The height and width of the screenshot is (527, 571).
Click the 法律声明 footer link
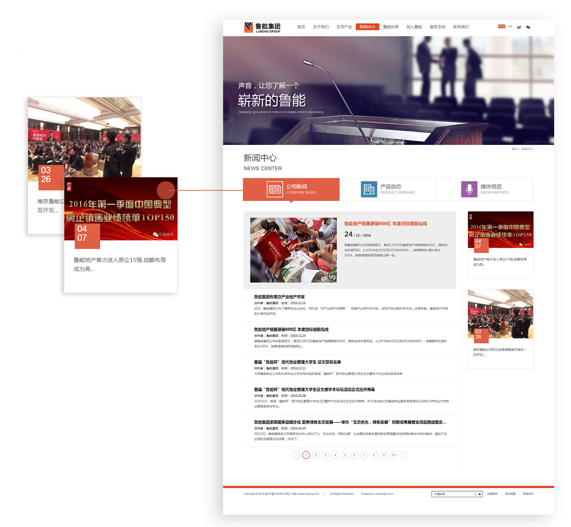tap(492, 494)
